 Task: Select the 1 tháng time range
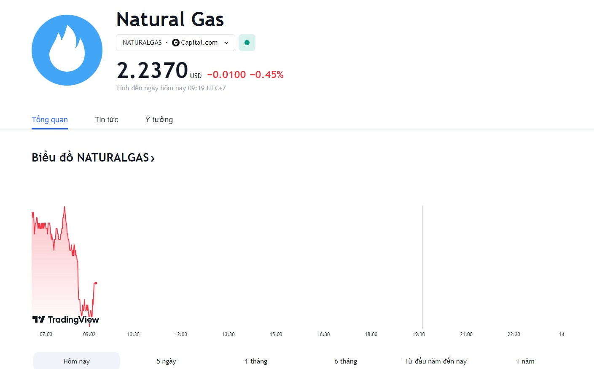coord(256,361)
